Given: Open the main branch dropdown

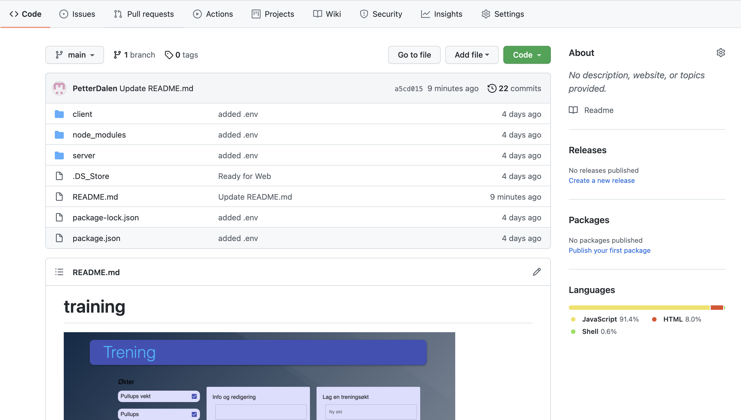Looking at the screenshot, I should (74, 55).
